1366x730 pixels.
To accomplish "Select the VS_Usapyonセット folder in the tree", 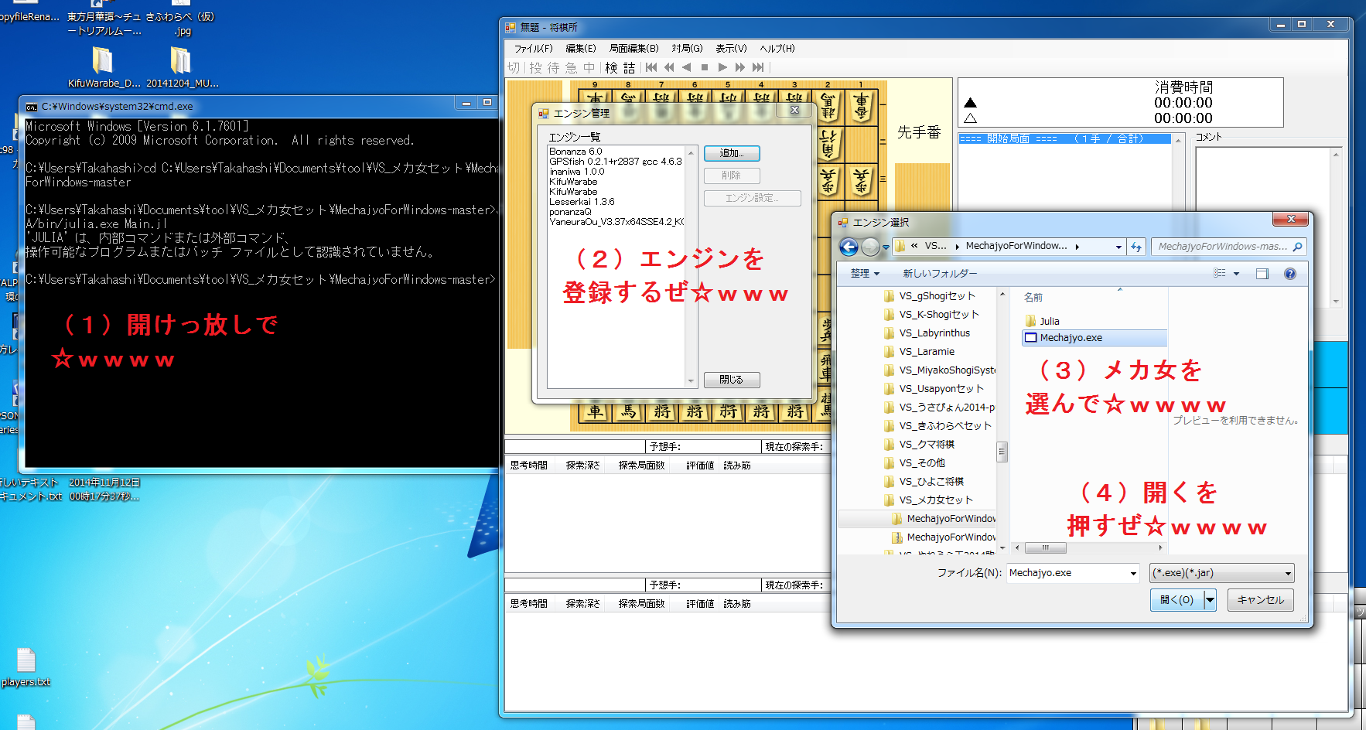I will click(x=934, y=389).
